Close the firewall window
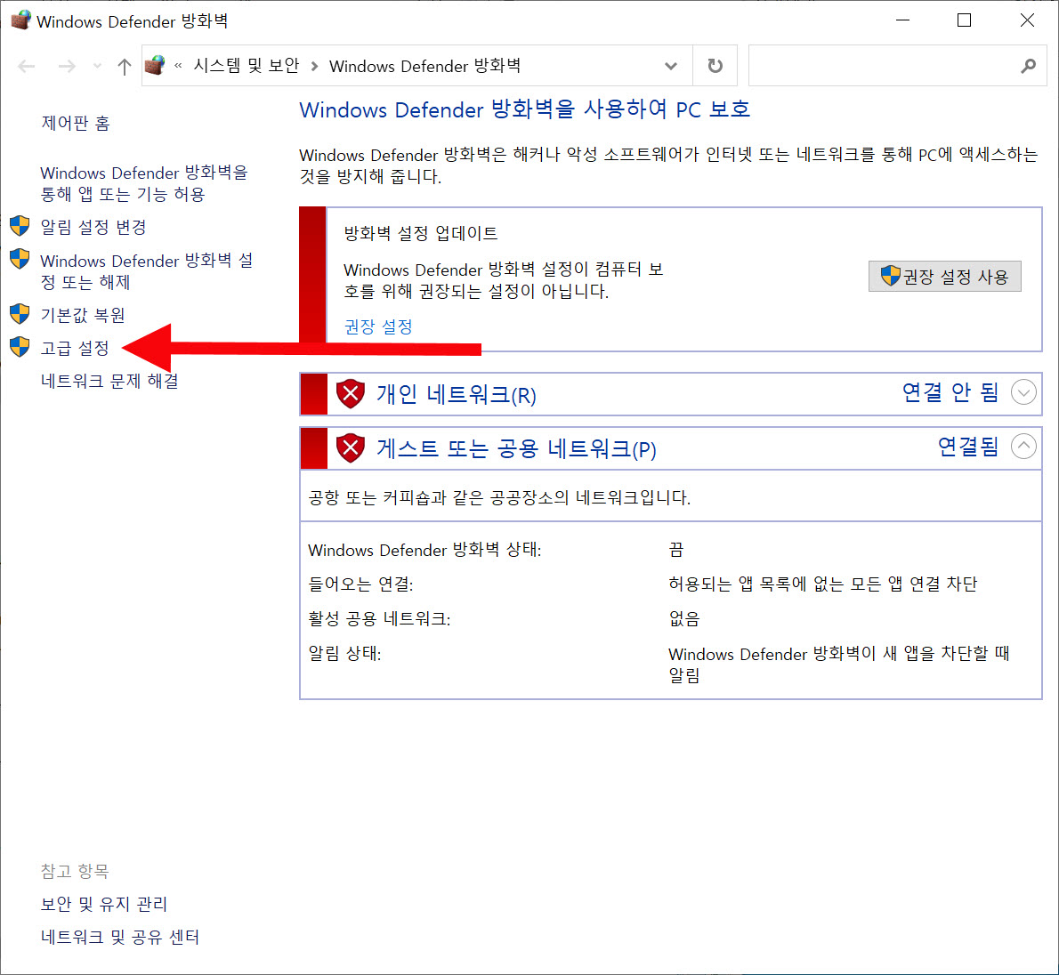The width and height of the screenshot is (1059, 975). pyautogui.click(x=1027, y=20)
